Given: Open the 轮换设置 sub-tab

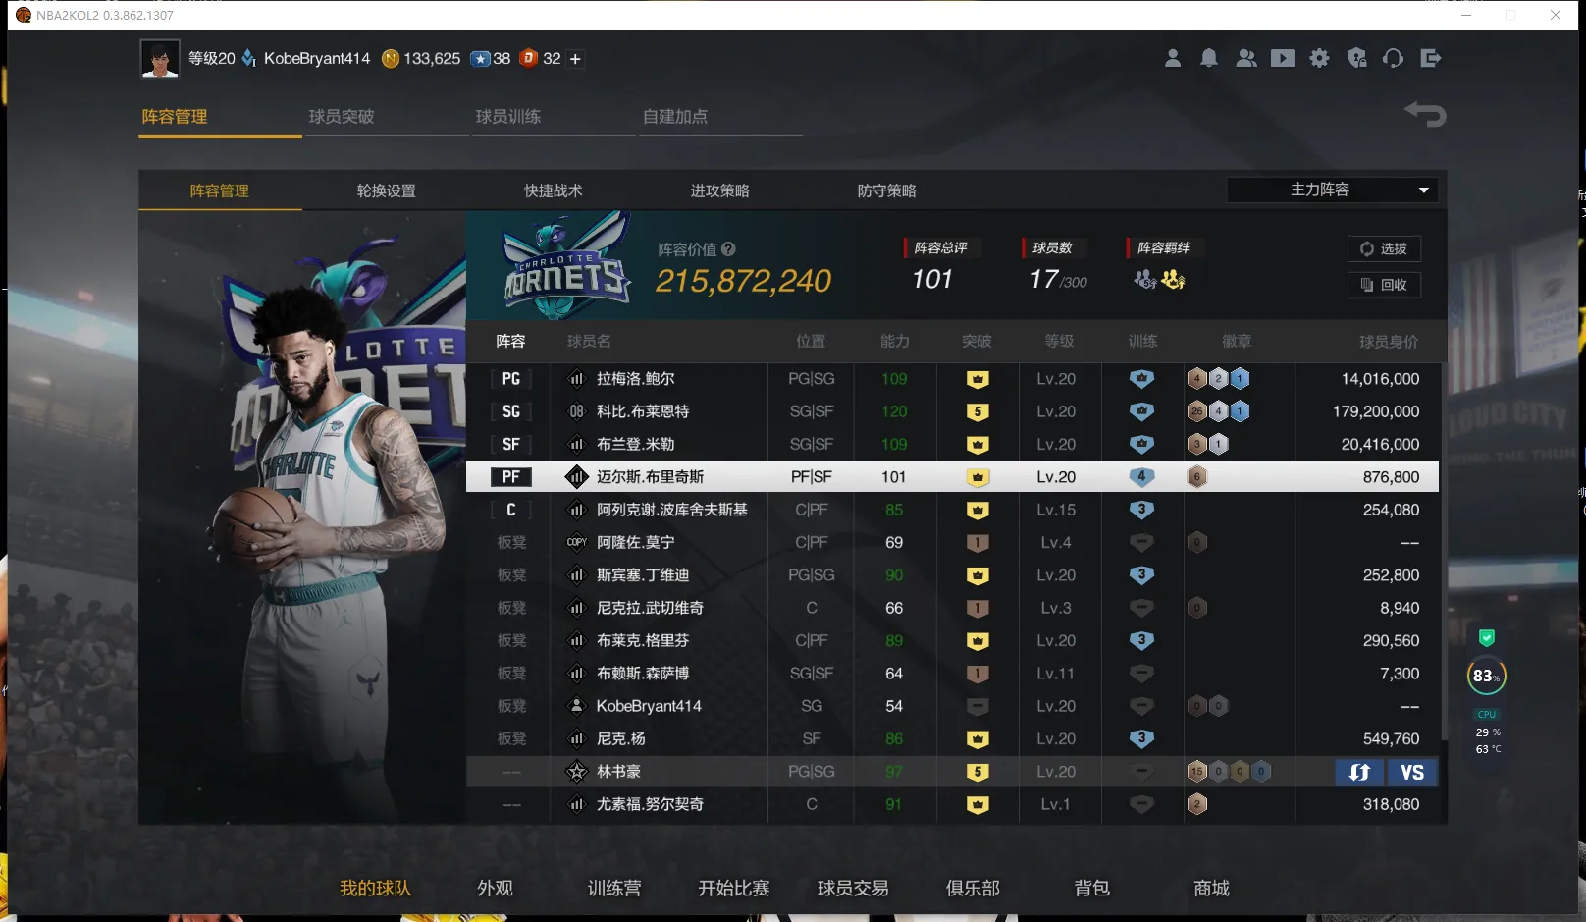Looking at the screenshot, I should (386, 190).
